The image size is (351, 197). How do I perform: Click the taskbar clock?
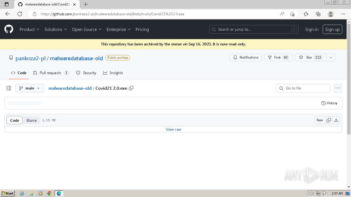tap(337, 193)
